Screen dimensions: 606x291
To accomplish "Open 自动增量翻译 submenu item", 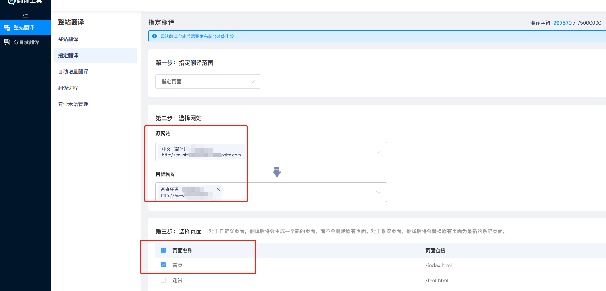I will click(x=73, y=72).
